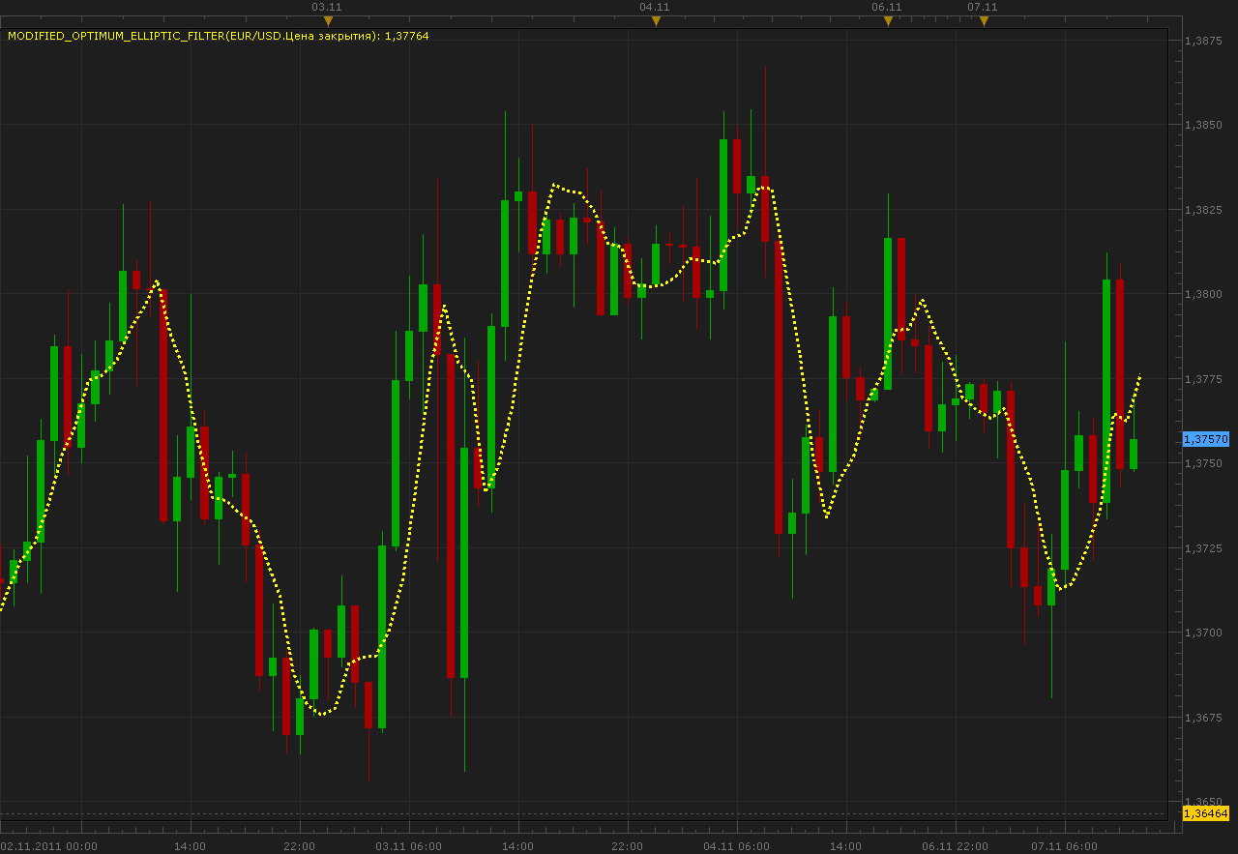Click the 06.11 date label at top
This screenshot has width=1238, height=854.
pos(887,7)
